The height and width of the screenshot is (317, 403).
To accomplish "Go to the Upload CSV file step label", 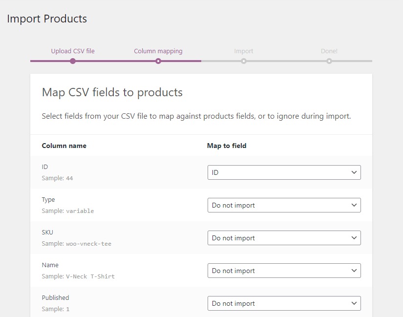I will pos(73,51).
